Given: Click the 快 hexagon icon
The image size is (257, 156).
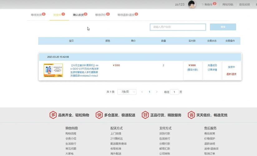Looking at the screenshot, I should [99, 115].
